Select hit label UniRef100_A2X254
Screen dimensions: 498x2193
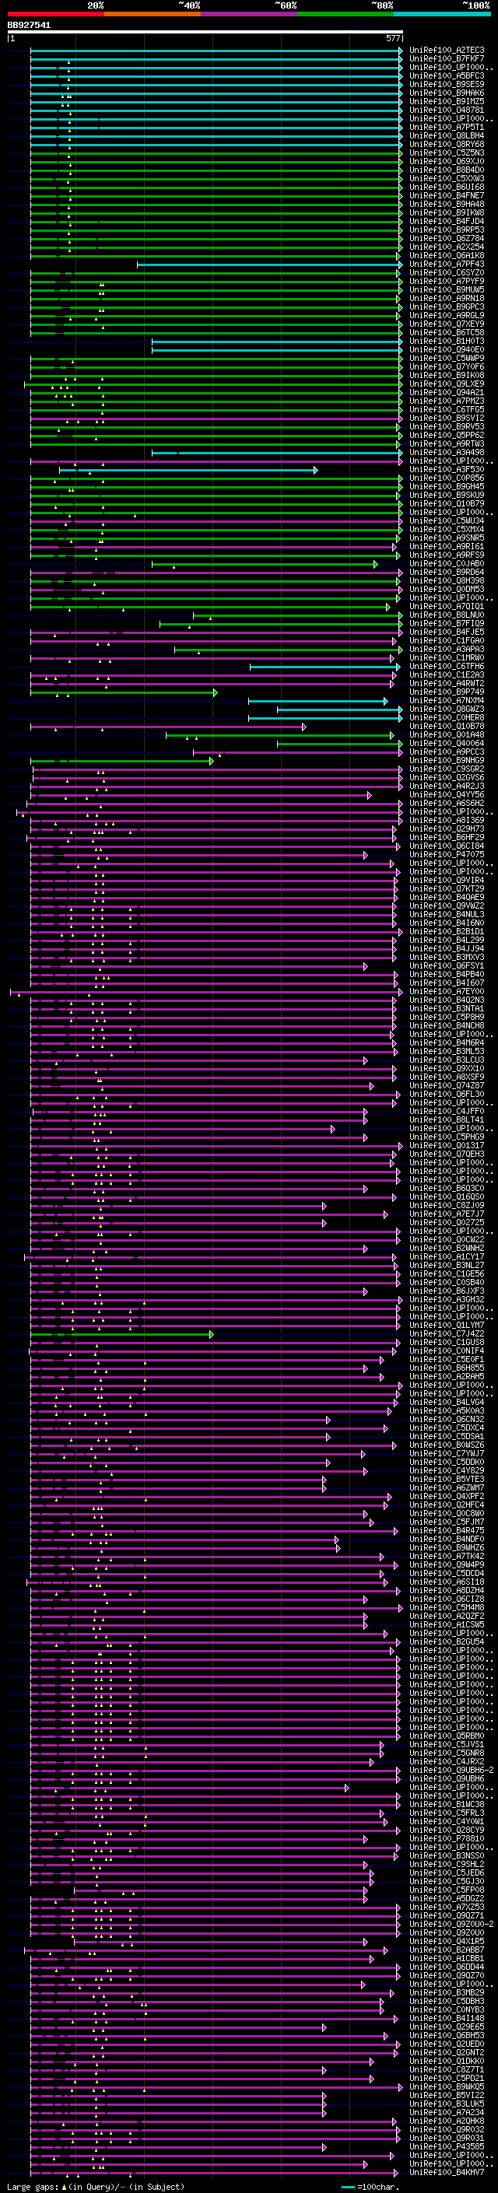pos(447,247)
